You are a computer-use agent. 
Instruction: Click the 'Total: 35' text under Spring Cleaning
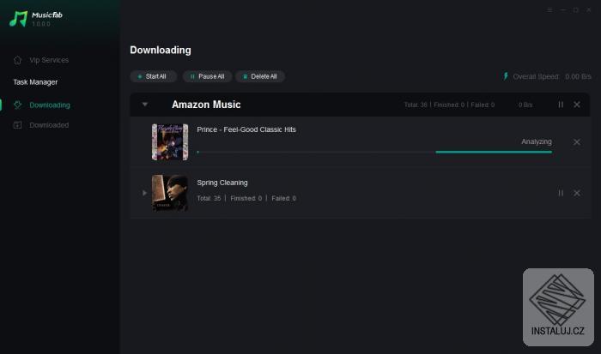click(x=209, y=198)
